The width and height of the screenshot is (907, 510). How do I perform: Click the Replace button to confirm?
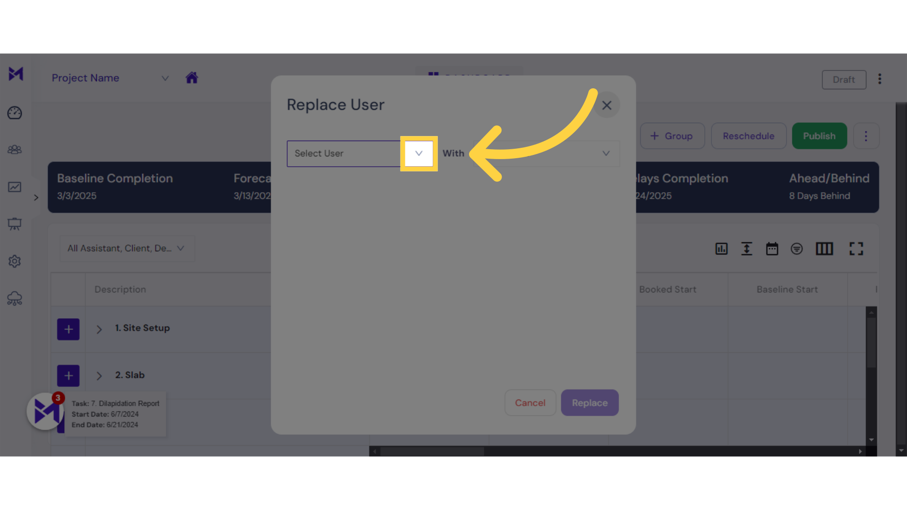pos(589,402)
